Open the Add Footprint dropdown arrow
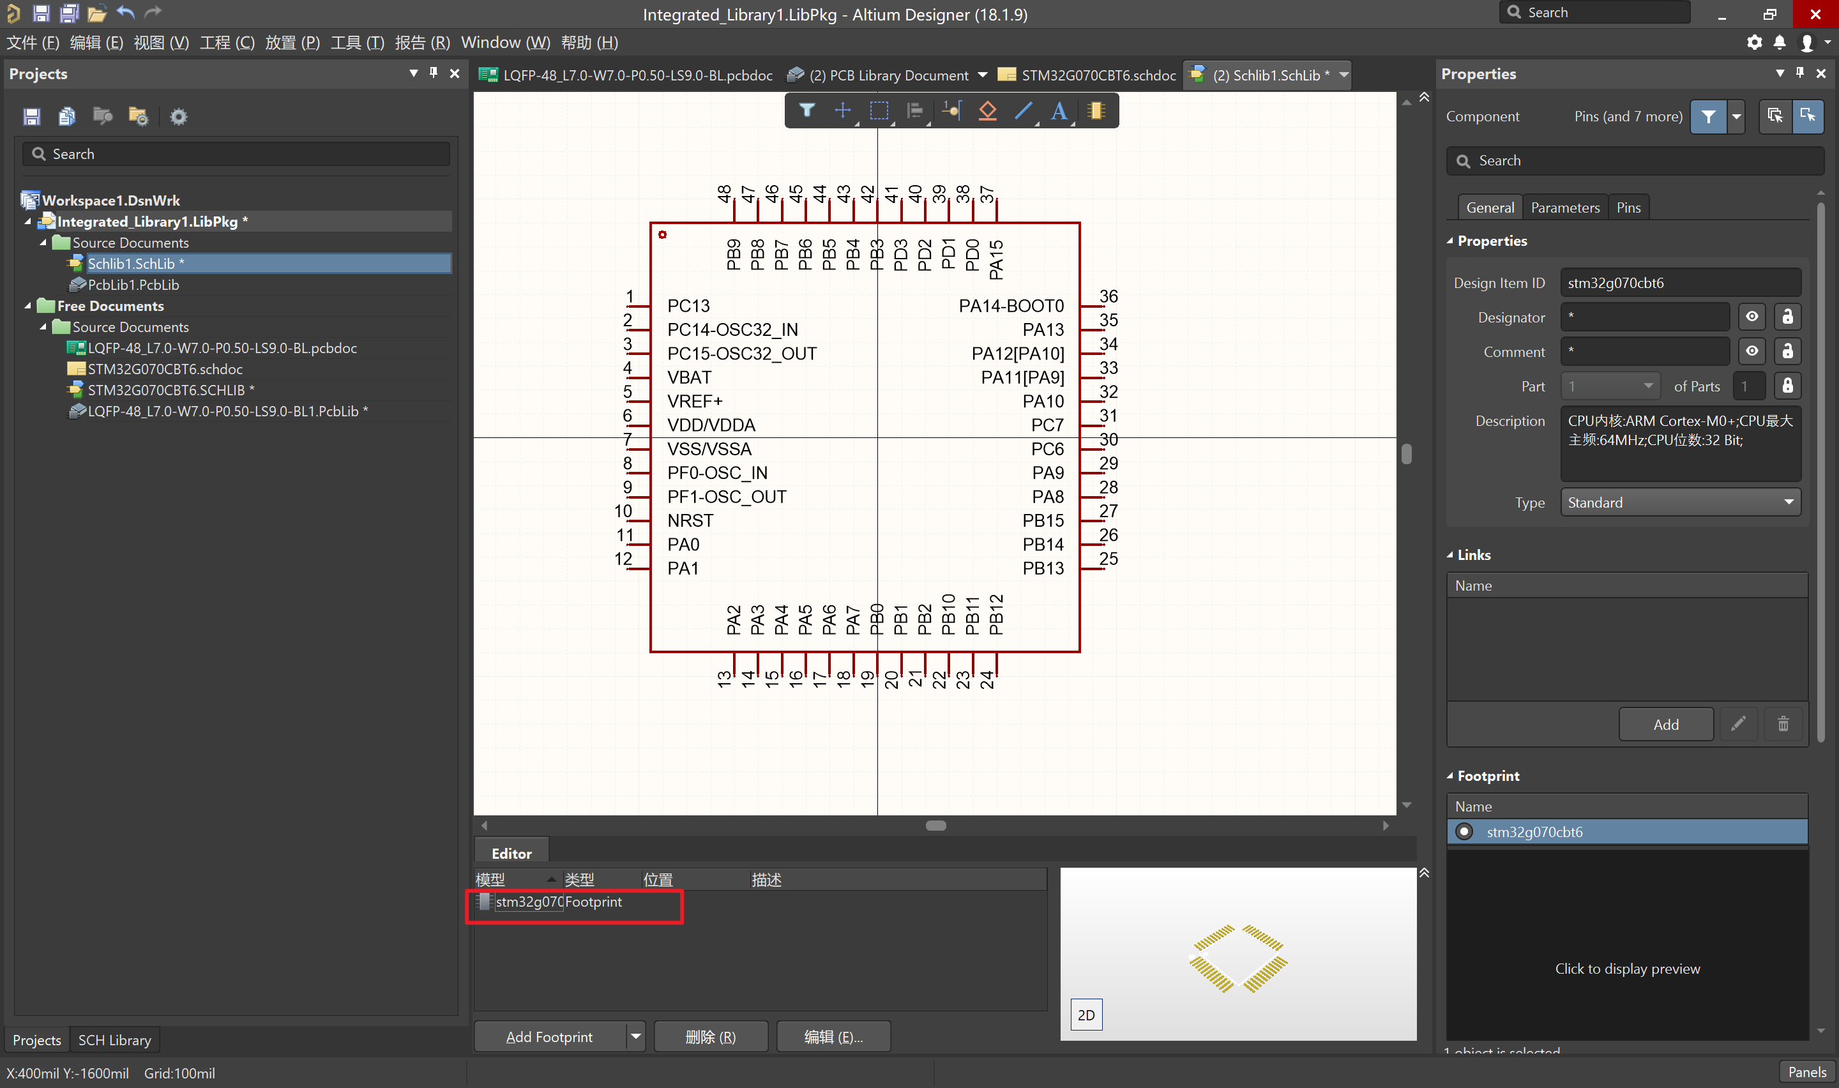Image resolution: width=1839 pixels, height=1088 pixels. tap(636, 1037)
